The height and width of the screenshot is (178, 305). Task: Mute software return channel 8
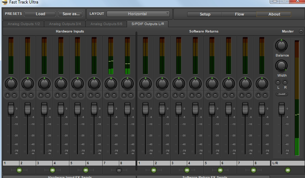265,95
